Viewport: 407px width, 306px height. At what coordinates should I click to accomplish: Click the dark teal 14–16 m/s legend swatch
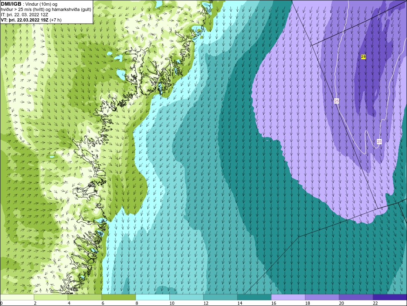click(254, 297)
